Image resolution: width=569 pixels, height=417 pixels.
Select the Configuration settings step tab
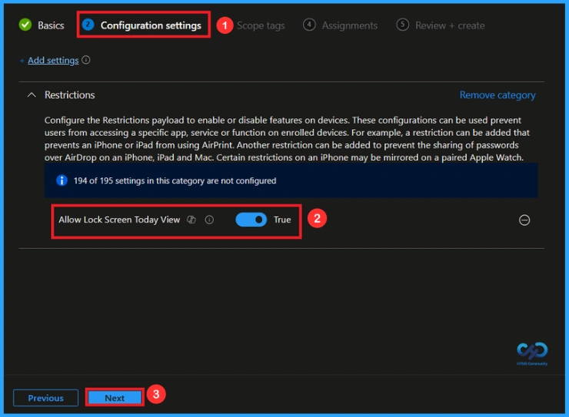[x=142, y=25]
